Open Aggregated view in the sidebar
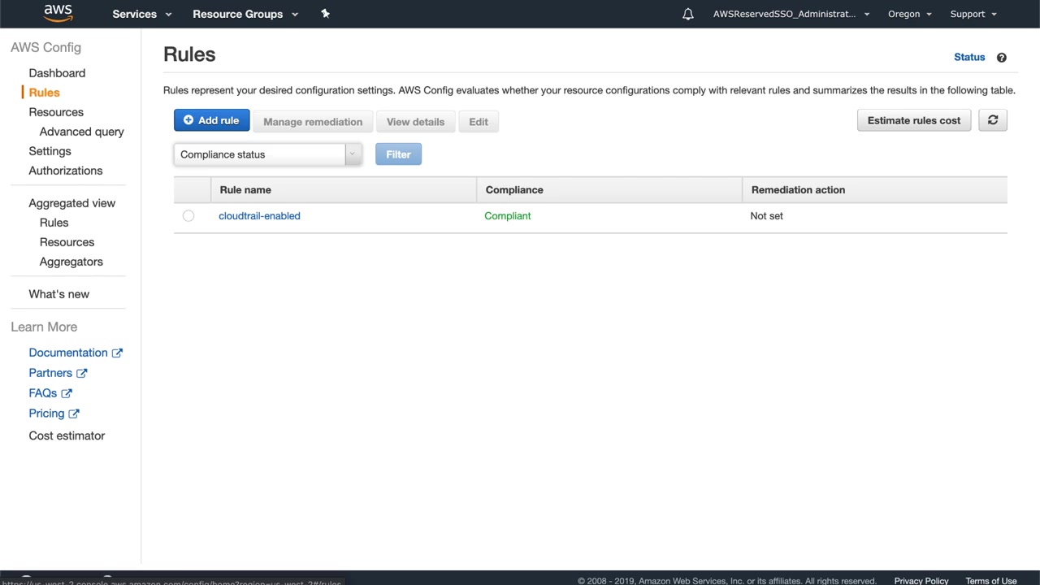1040x585 pixels. pos(72,203)
